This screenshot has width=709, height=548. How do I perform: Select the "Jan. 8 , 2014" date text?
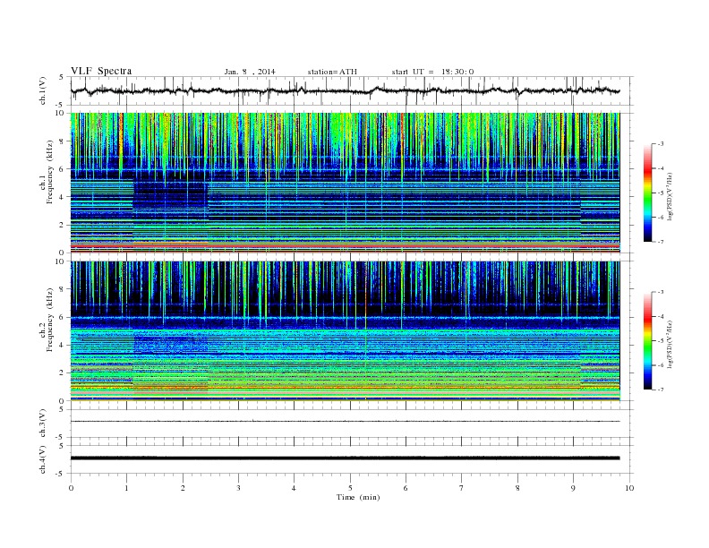coord(250,72)
